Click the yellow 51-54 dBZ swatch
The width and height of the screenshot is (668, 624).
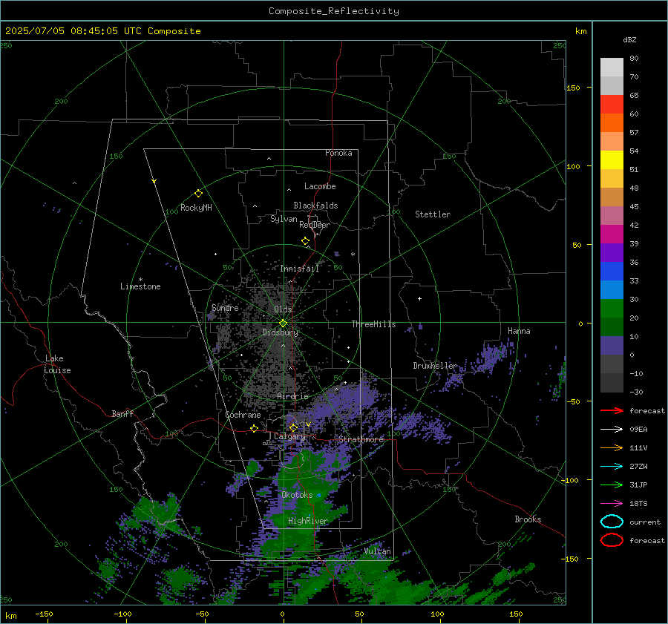coord(612,160)
